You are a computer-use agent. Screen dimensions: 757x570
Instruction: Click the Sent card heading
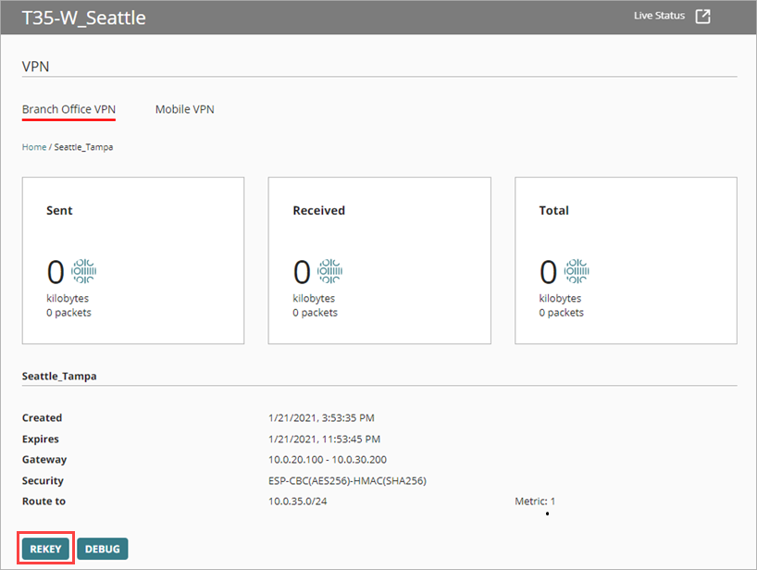[x=59, y=210]
